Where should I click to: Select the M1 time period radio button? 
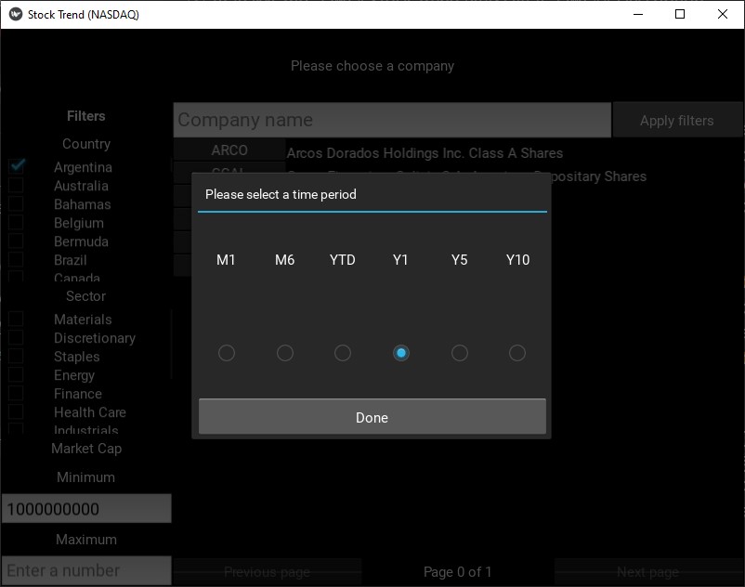pyautogui.click(x=226, y=353)
